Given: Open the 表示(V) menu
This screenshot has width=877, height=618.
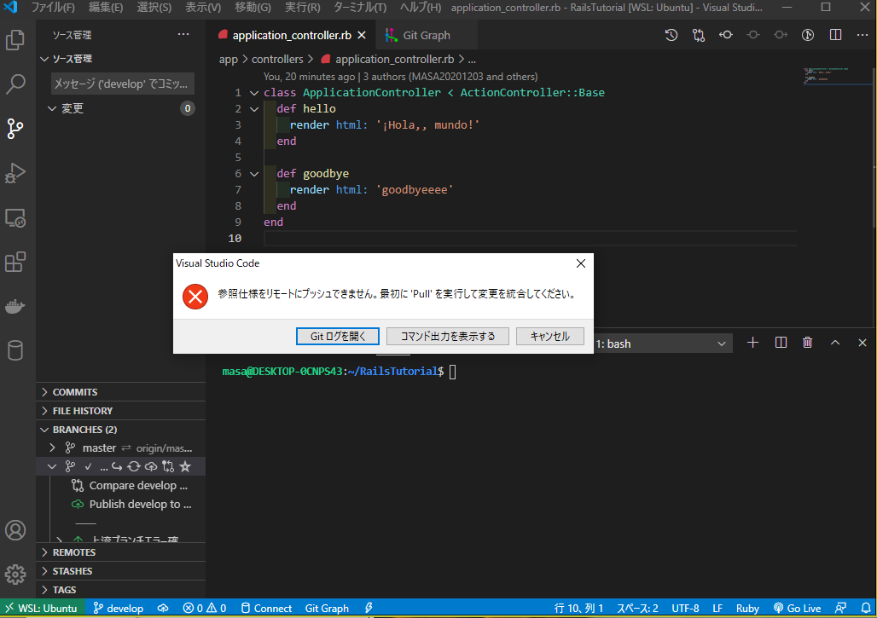Looking at the screenshot, I should (x=203, y=8).
